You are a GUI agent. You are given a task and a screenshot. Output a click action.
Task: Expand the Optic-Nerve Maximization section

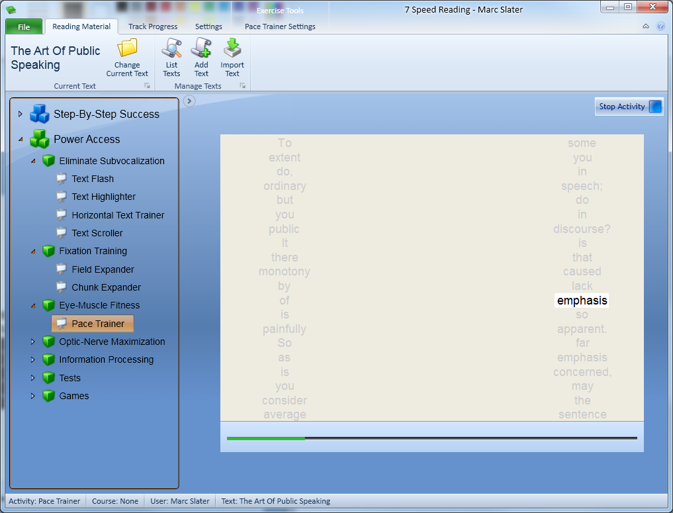pos(33,342)
